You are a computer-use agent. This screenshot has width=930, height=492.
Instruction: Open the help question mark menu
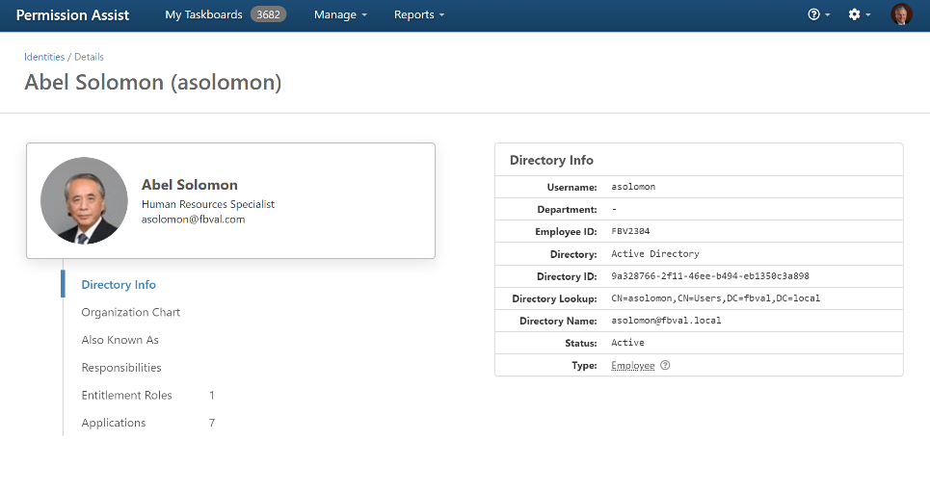(818, 15)
